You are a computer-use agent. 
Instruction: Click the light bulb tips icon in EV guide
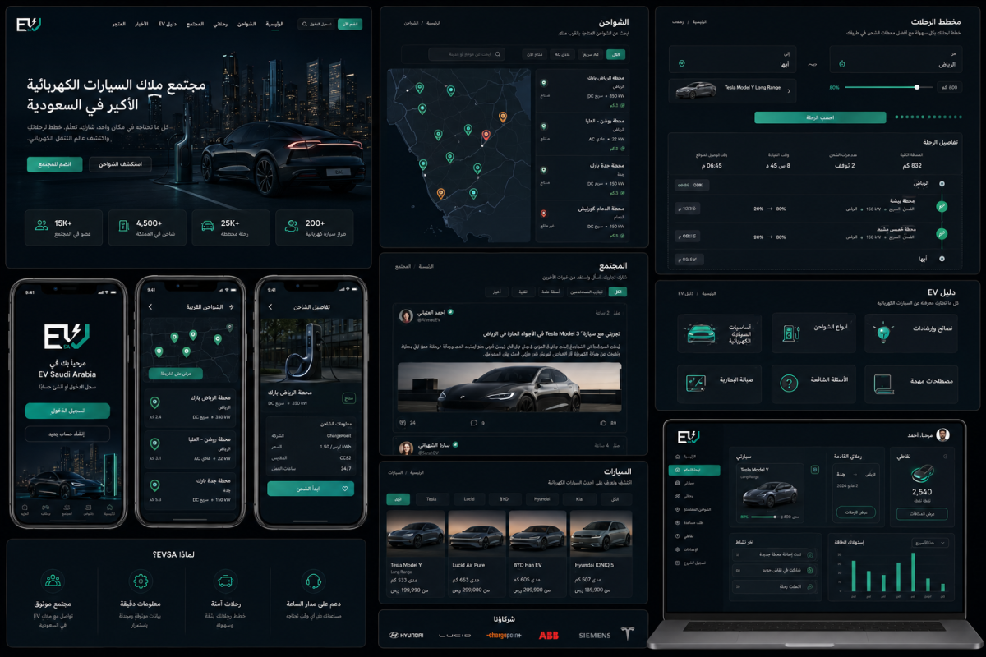[x=883, y=333]
